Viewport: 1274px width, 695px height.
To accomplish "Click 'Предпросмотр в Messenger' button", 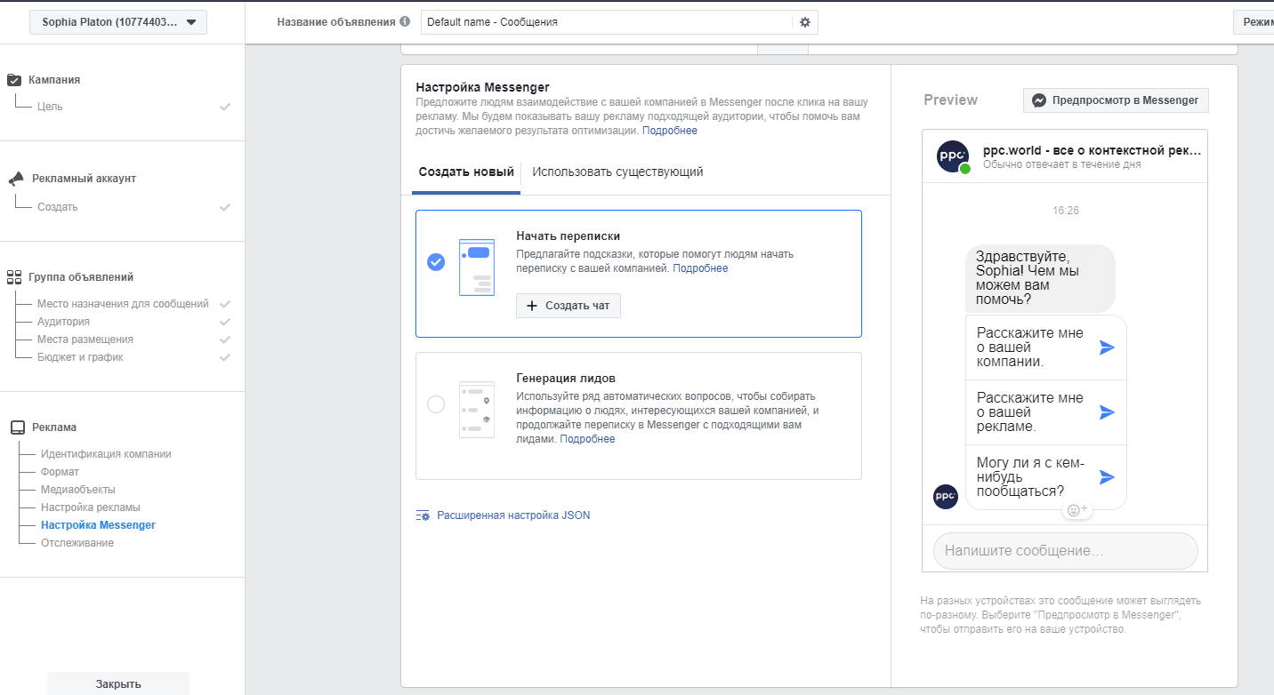I will click(1116, 100).
